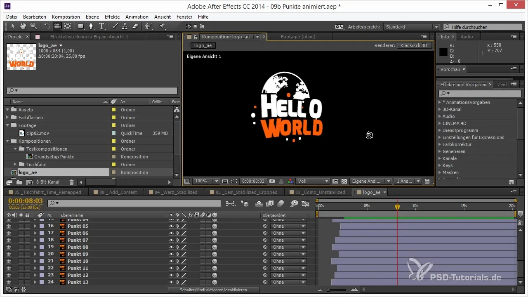
Task: Hide the Punkt 09 layer
Action: (x=9, y=254)
